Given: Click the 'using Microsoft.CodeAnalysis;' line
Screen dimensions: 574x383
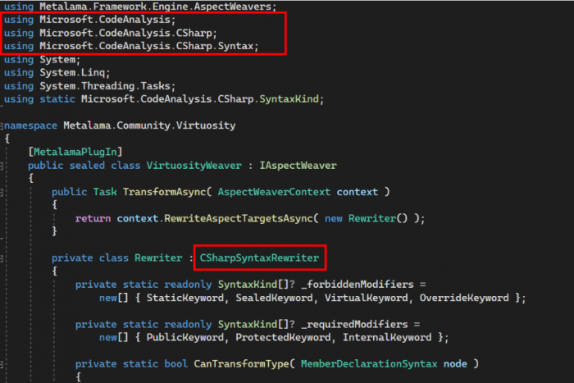Looking at the screenshot, I should 89,20.
